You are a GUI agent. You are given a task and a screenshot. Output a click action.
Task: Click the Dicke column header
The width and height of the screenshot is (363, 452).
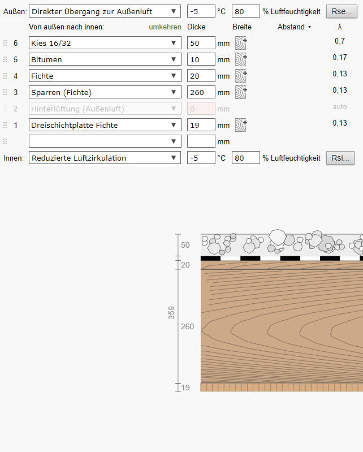pos(196,27)
